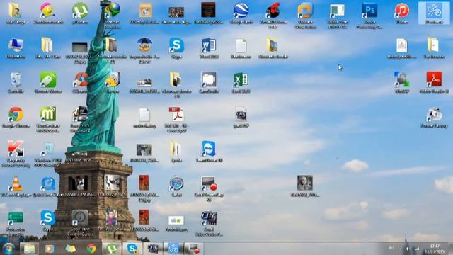Switch to Skype in the taskbar

tap(132, 249)
